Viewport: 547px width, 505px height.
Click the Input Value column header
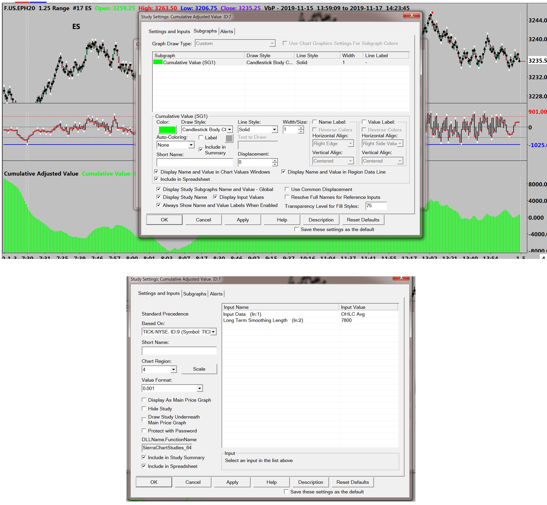(x=369, y=307)
